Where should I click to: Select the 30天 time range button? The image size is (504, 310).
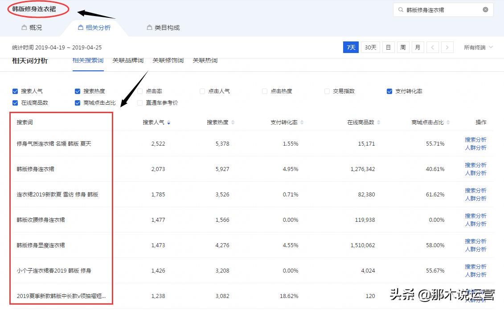point(370,47)
